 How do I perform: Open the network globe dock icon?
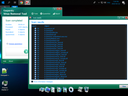pyautogui.click(x=47, y=90)
